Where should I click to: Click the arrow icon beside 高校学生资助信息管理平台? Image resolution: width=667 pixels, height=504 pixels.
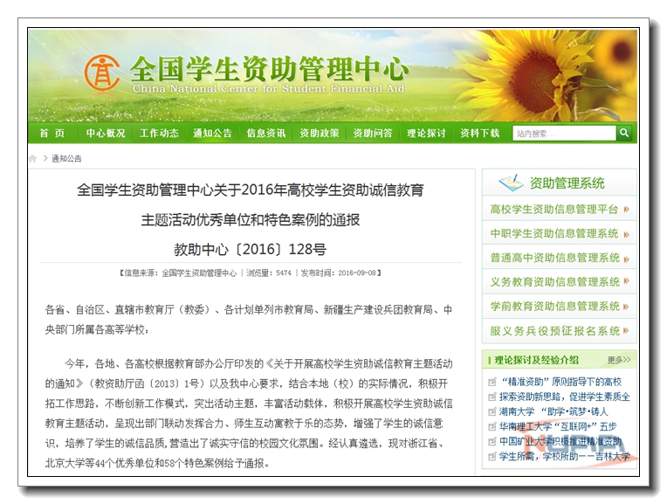pyautogui.click(x=627, y=210)
